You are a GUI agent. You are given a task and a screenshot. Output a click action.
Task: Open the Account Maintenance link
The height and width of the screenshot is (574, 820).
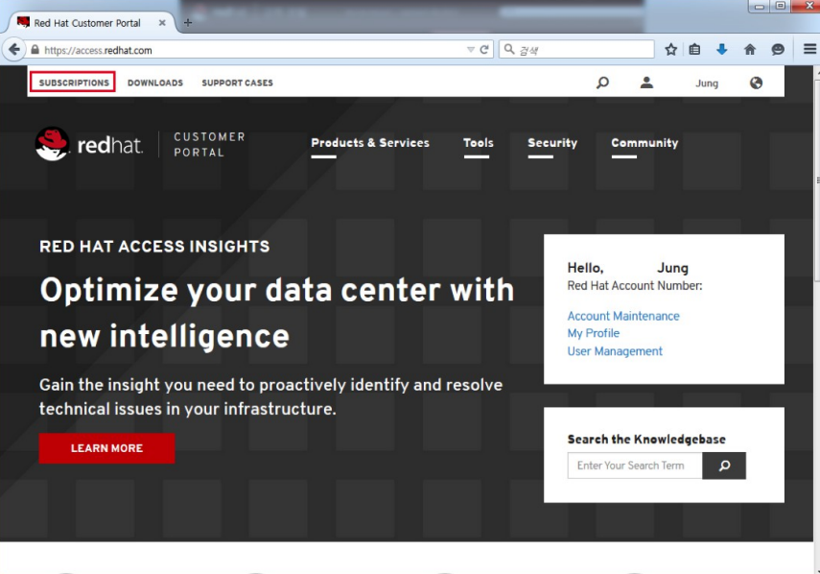[623, 316]
